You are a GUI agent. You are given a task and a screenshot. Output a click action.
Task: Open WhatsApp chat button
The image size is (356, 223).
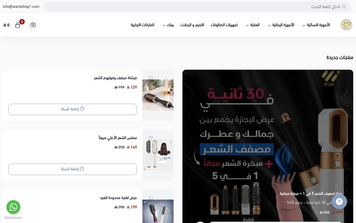[x=13, y=207]
